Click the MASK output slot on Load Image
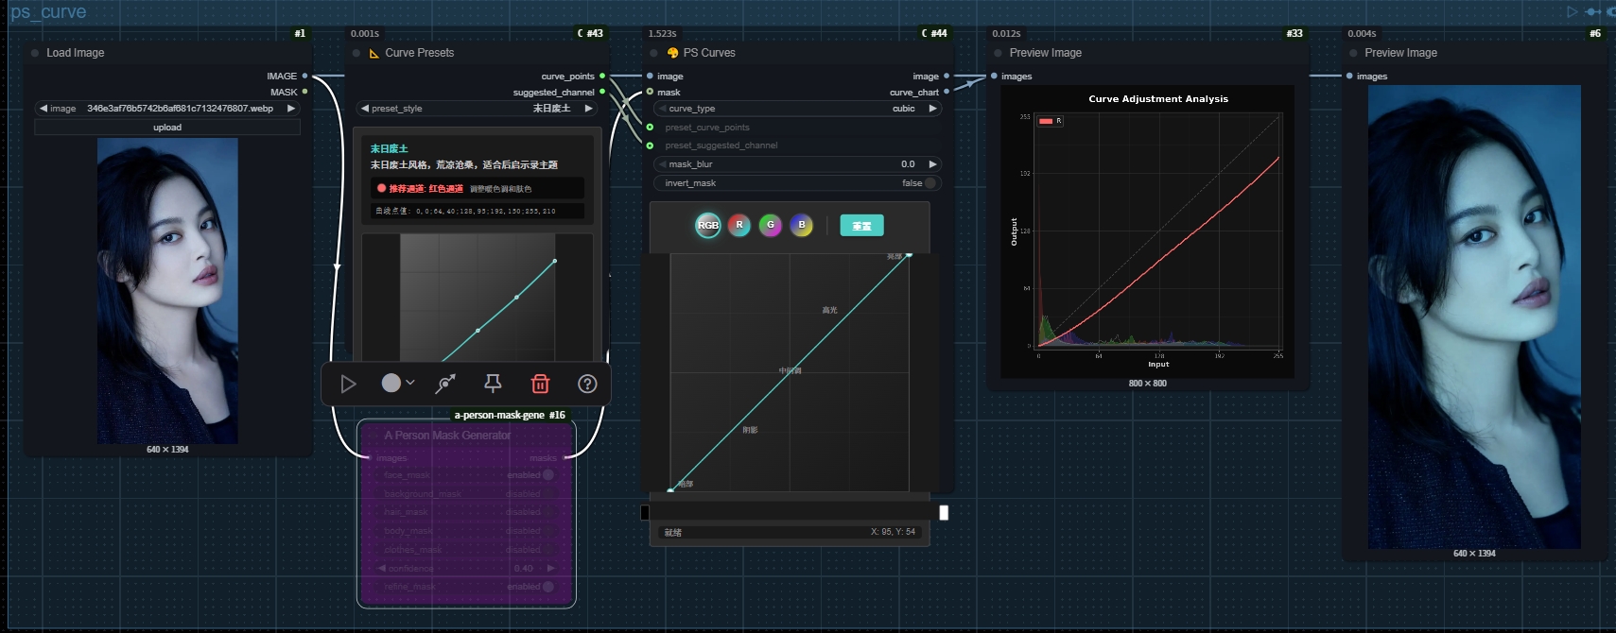The height and width of the screenshot is (633, 1616). (x=304, y=92)
